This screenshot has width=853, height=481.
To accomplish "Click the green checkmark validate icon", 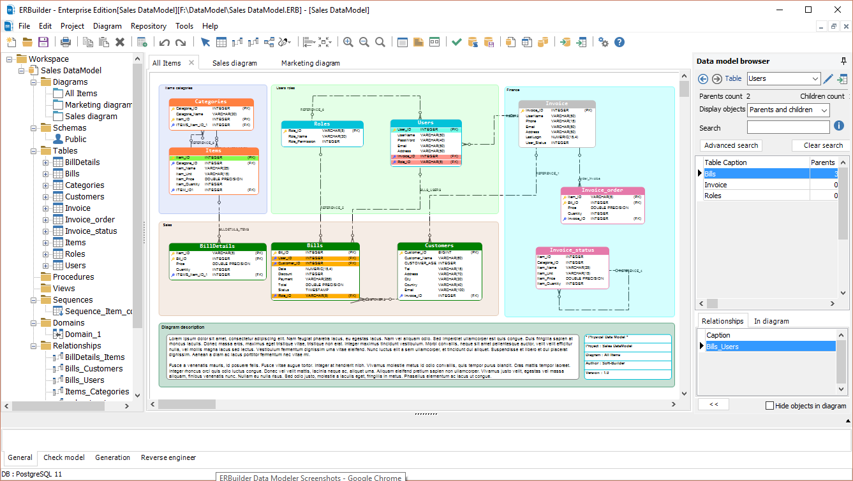I will click(x=456, y=42).
